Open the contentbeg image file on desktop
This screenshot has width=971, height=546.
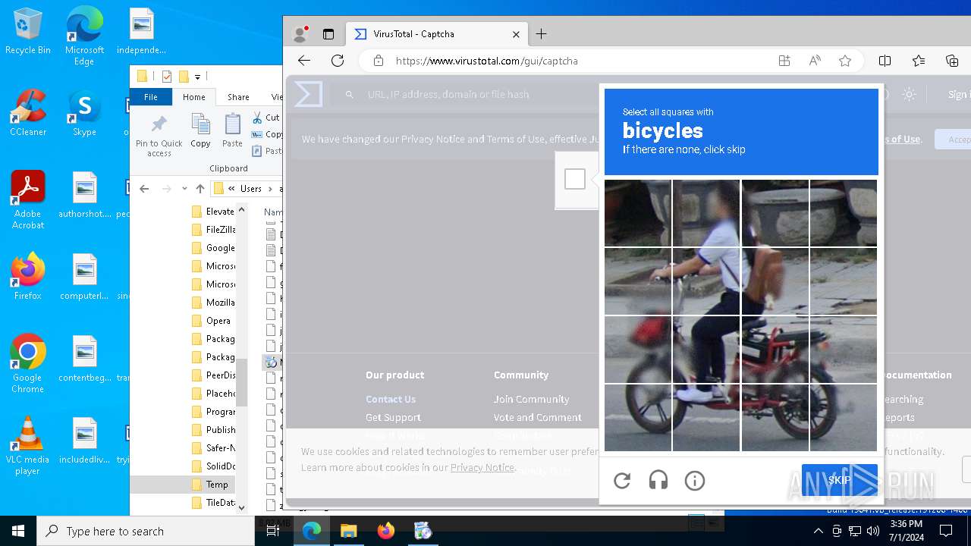(x=84, y=359)
